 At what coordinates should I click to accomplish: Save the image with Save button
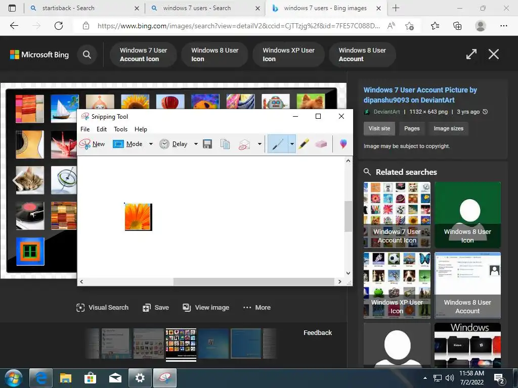156,308
